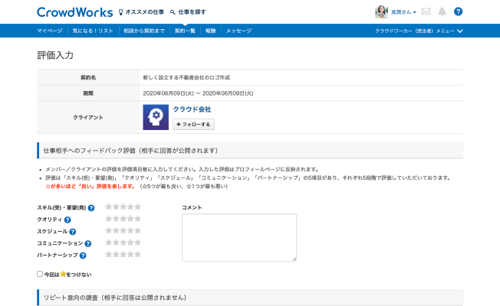Select the 契約一覧 tab

click(185, 31)
